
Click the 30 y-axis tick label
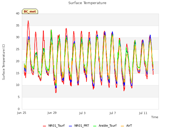coord(17,37)
